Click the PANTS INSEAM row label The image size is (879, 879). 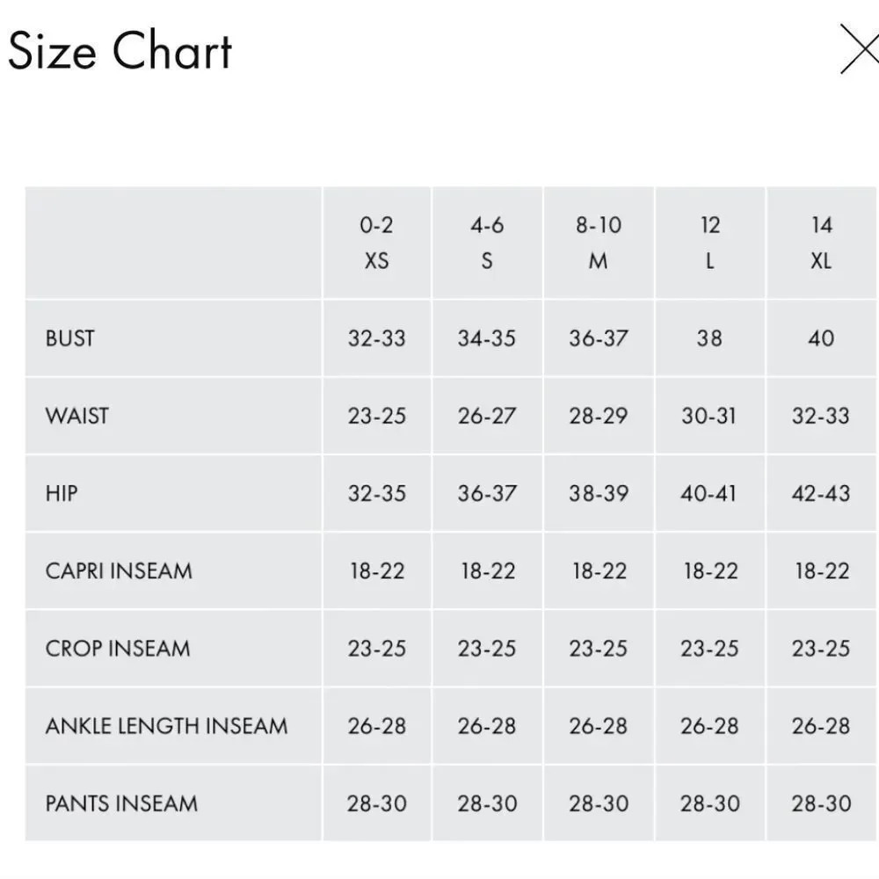(120, 803)
